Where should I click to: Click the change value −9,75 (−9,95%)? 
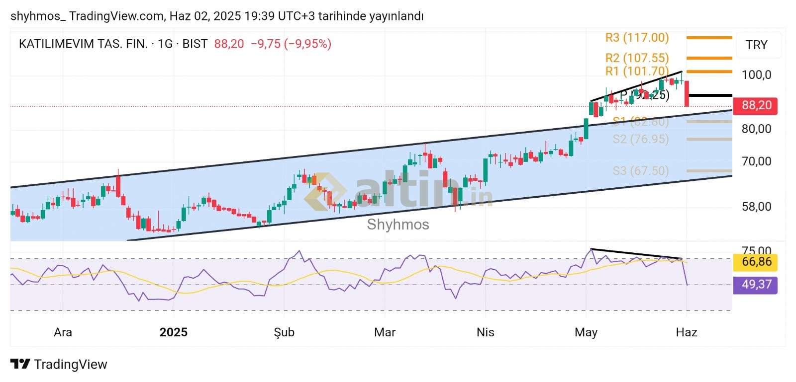click(x=291, y=44)
